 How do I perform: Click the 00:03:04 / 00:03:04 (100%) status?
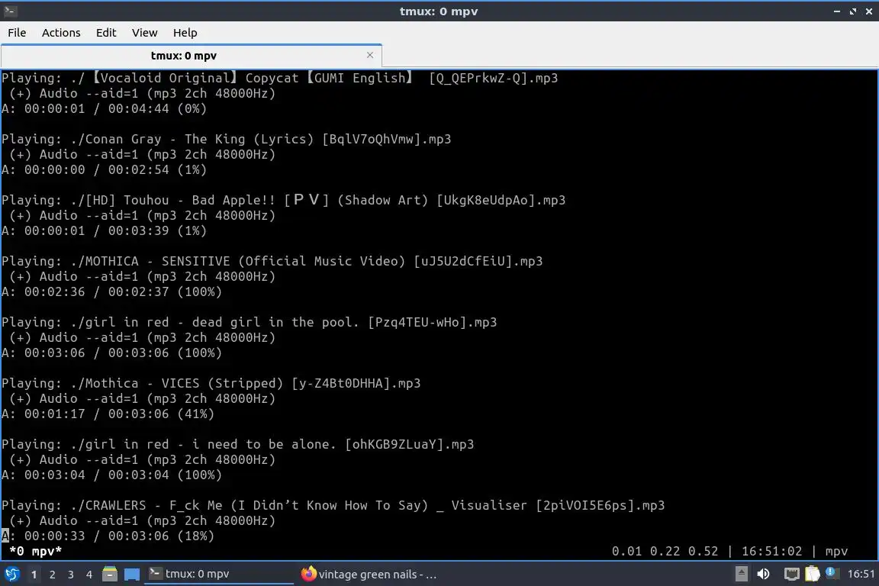click(x=111, y=475)
